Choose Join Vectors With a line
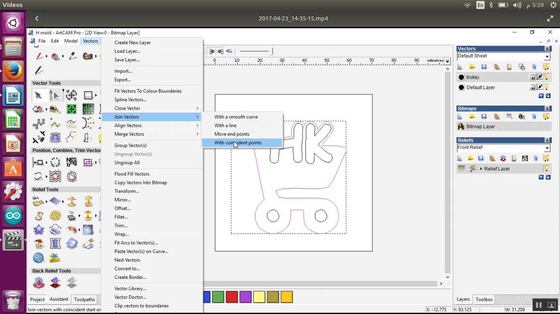The image size is (560, 314). click(x=242, y=126)
